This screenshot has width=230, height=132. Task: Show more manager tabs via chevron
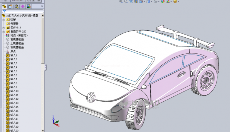[x=42, y=6]
